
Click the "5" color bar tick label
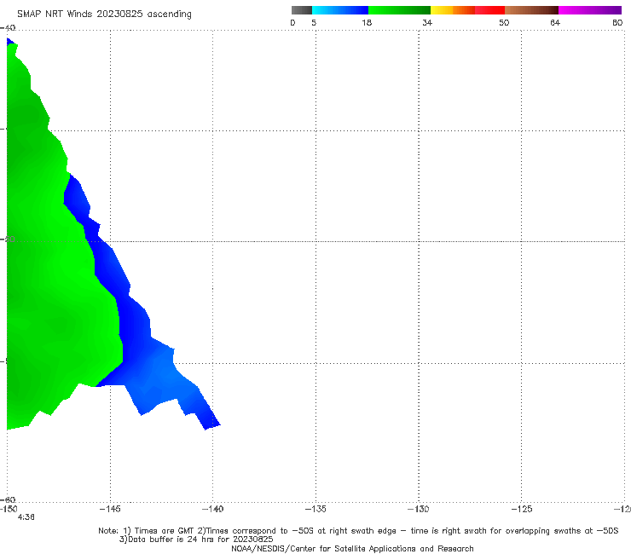point(314,23)
